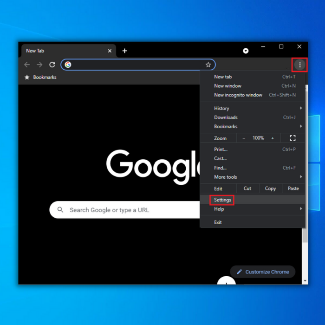325x325 pixels.
Task: Bookmark this page with star icon
Action: (x=208, y=65)
